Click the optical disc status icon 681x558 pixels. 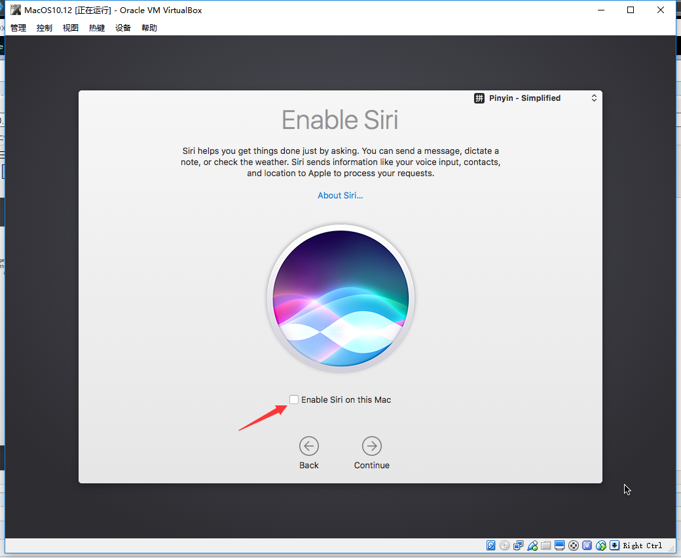[x=504, y=546]
